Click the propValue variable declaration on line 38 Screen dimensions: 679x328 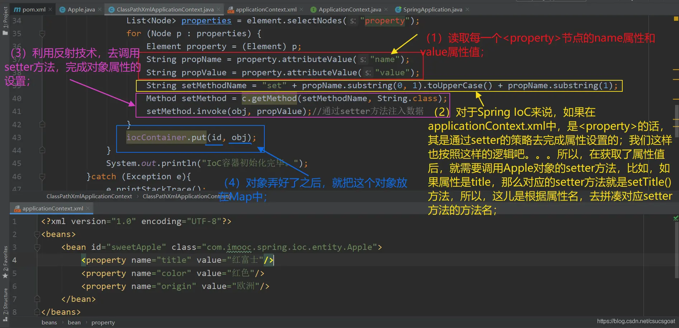204,73
